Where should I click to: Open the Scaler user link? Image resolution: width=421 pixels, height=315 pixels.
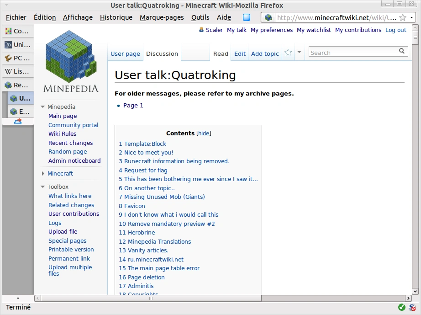click(214, 30)
